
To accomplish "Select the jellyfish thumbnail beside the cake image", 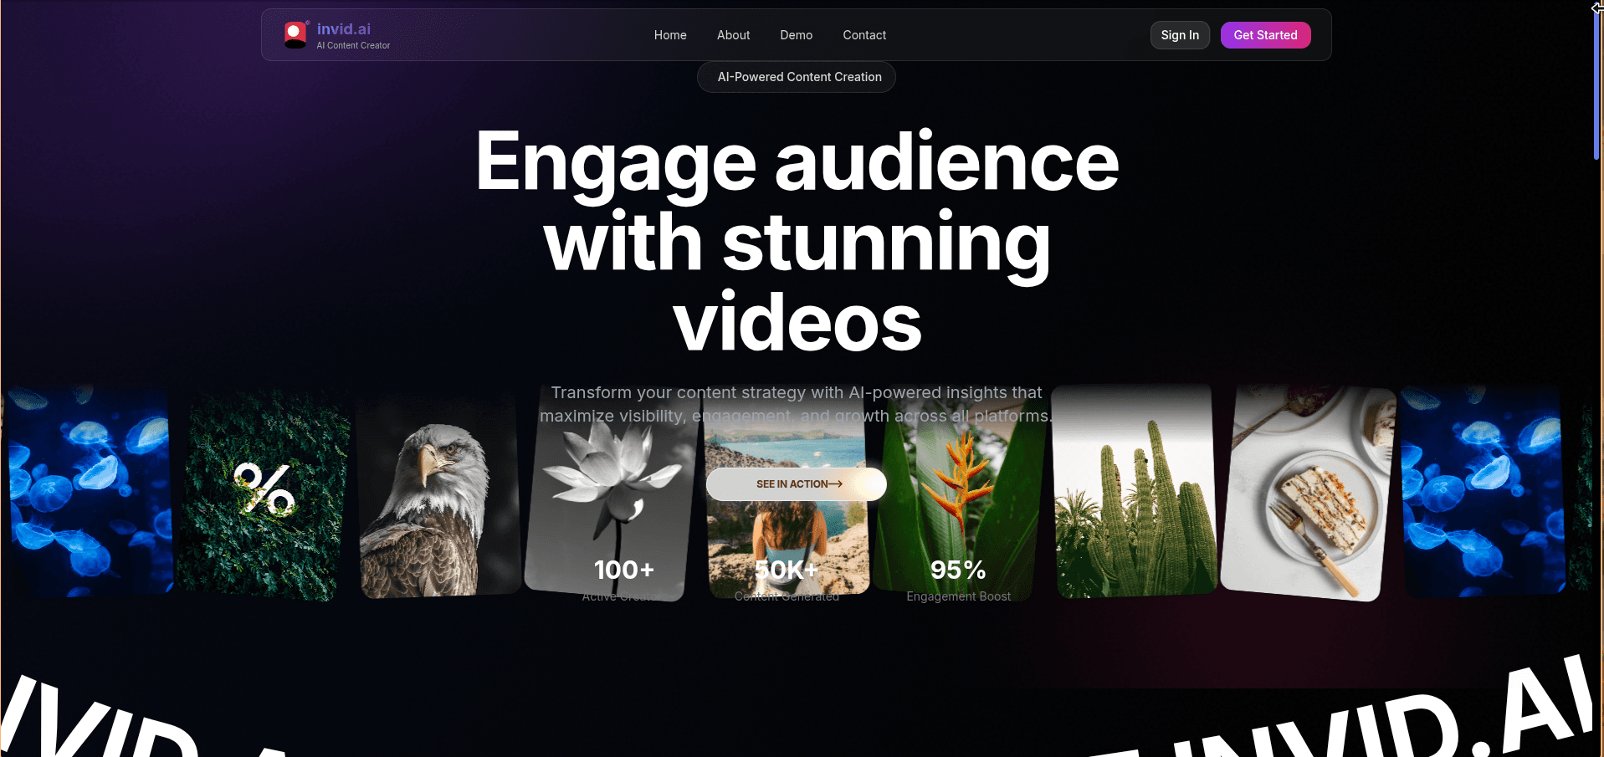I will [1482, 492].
